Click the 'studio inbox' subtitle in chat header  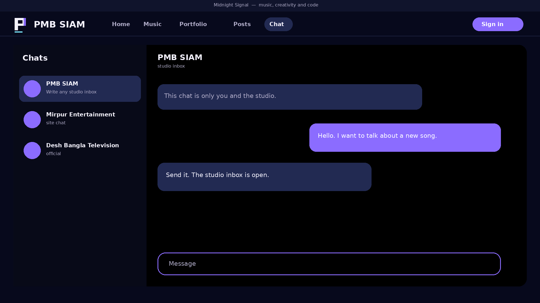pyautogui.click(x=171, y=66)
